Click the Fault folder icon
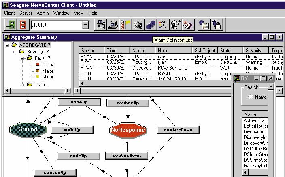 coord(30,58)
